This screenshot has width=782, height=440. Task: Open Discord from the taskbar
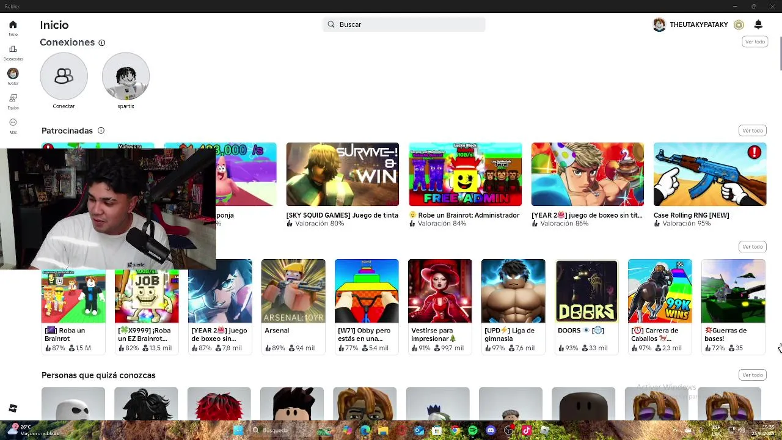point(491,431)
